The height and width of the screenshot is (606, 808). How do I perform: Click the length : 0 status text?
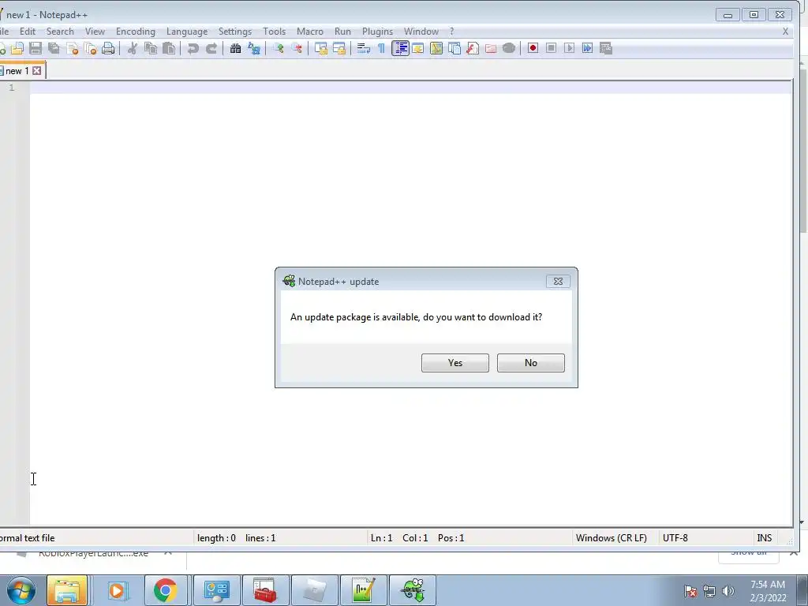216,538
